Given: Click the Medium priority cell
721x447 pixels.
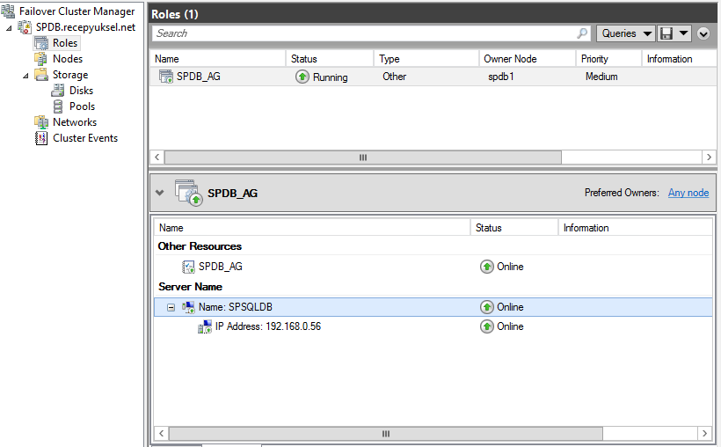Looking at the screenshot, I should pyautogui.click(x=601, y=77).
